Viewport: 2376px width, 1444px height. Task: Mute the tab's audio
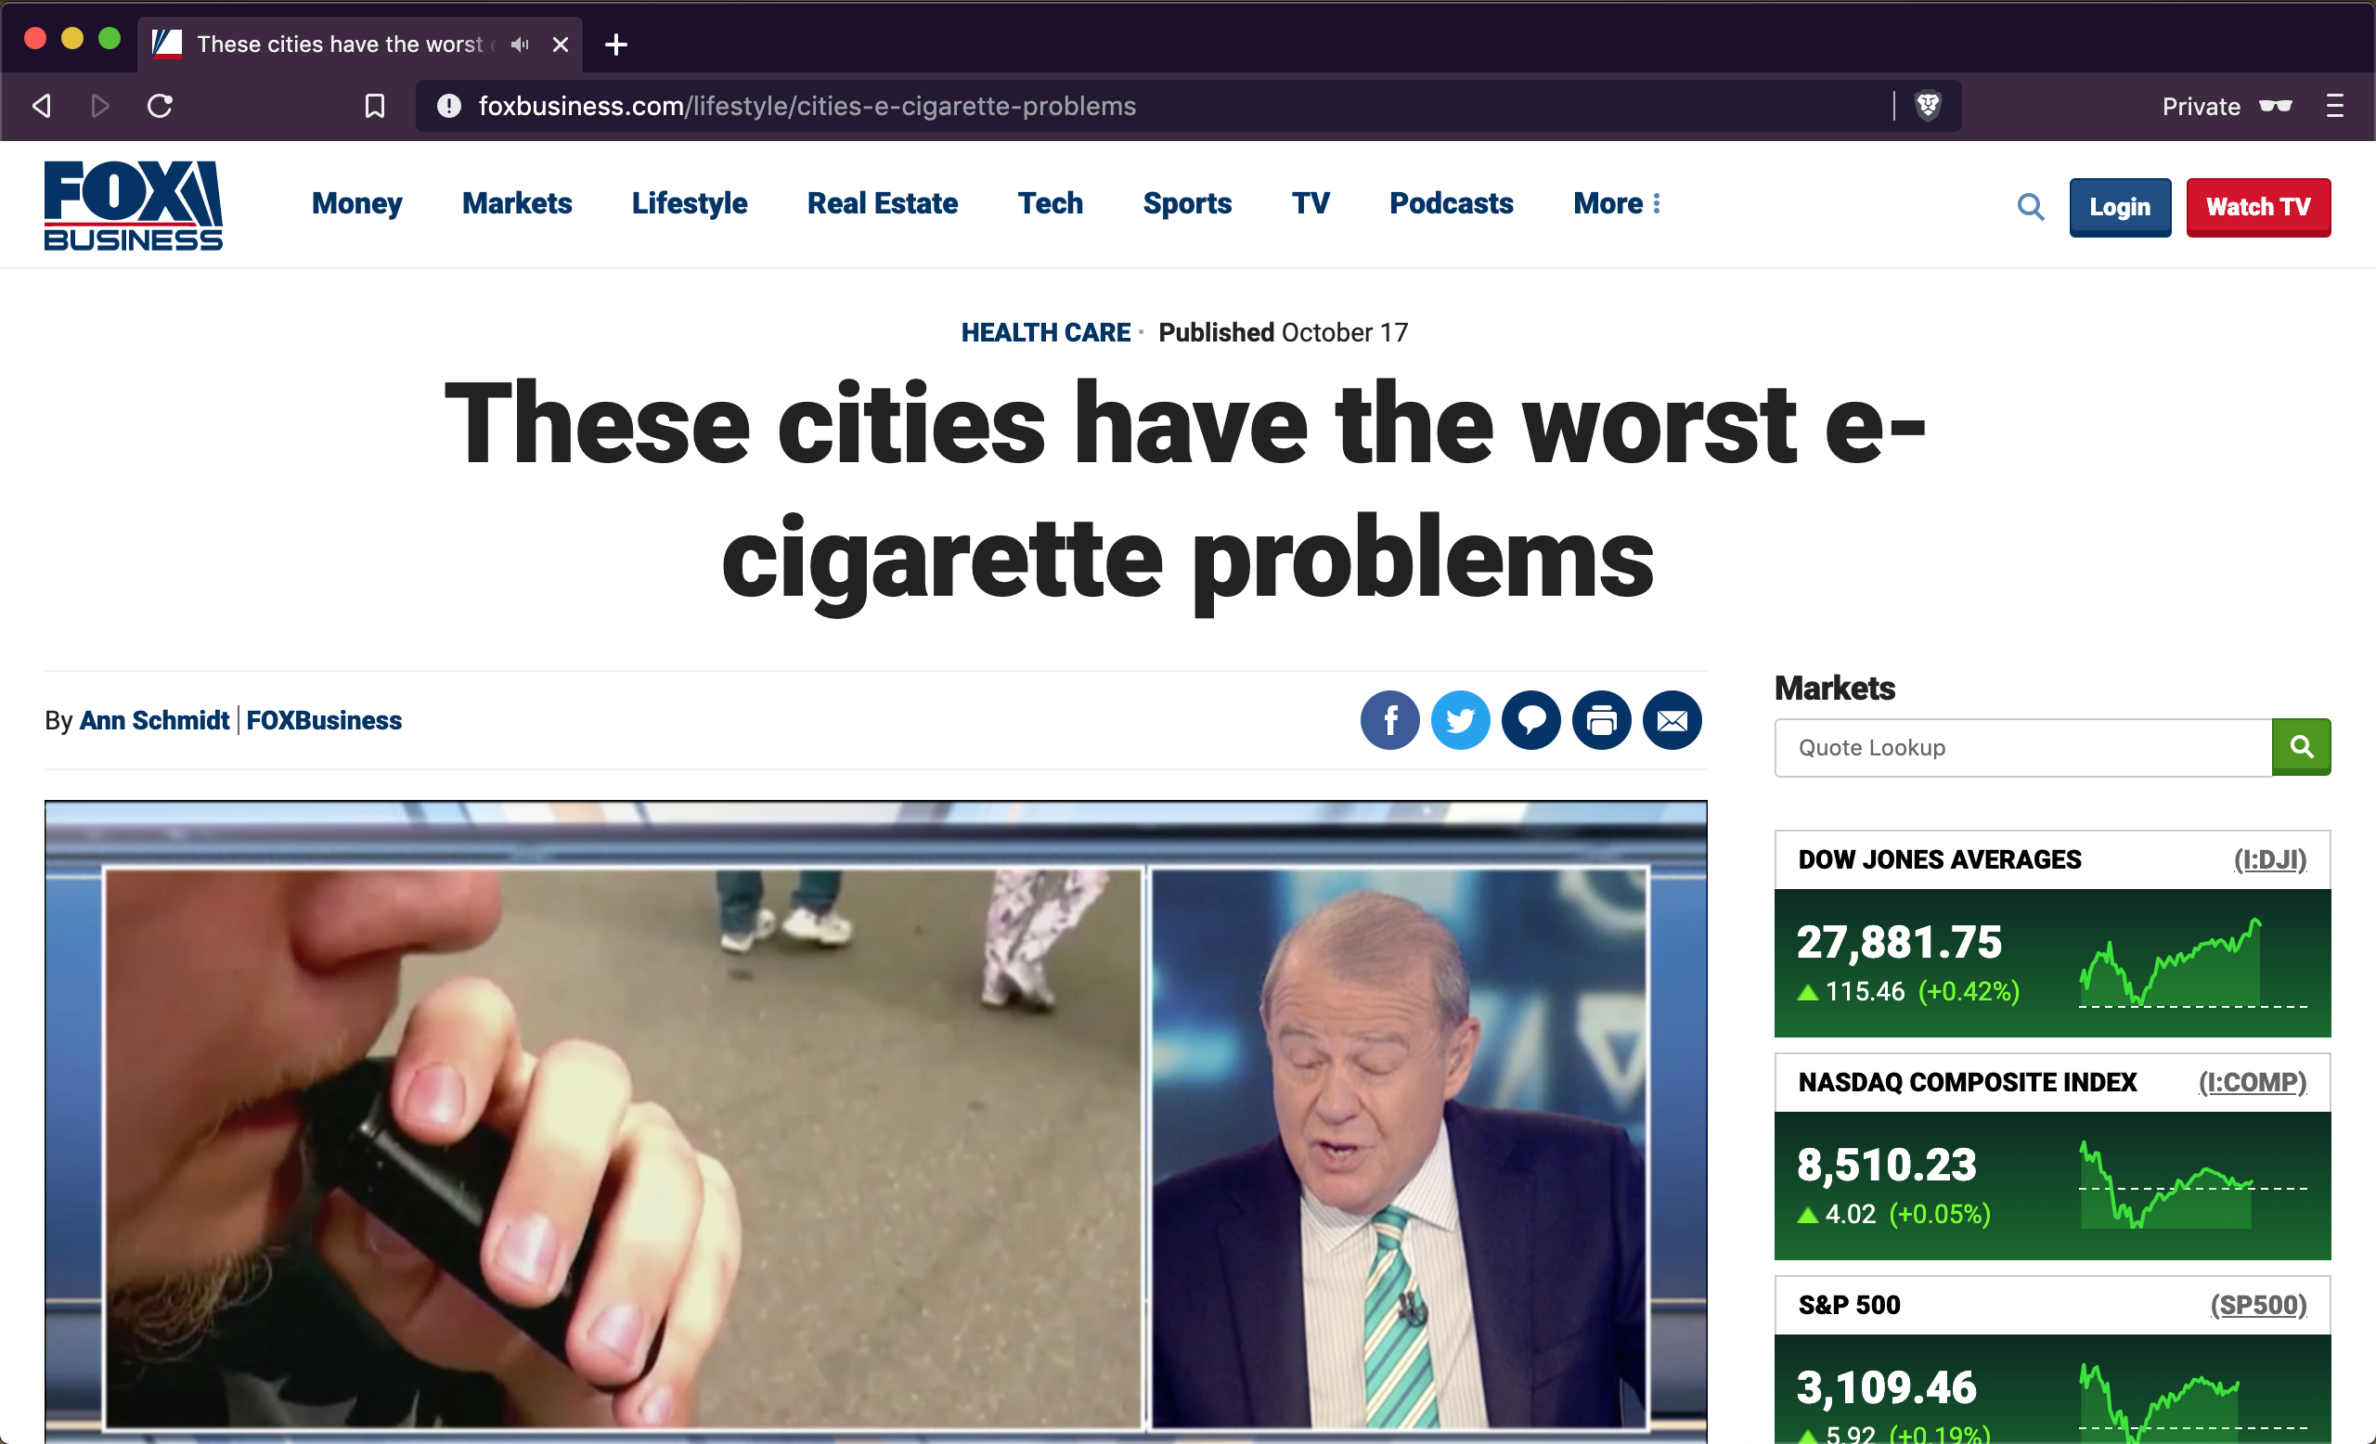520,45
